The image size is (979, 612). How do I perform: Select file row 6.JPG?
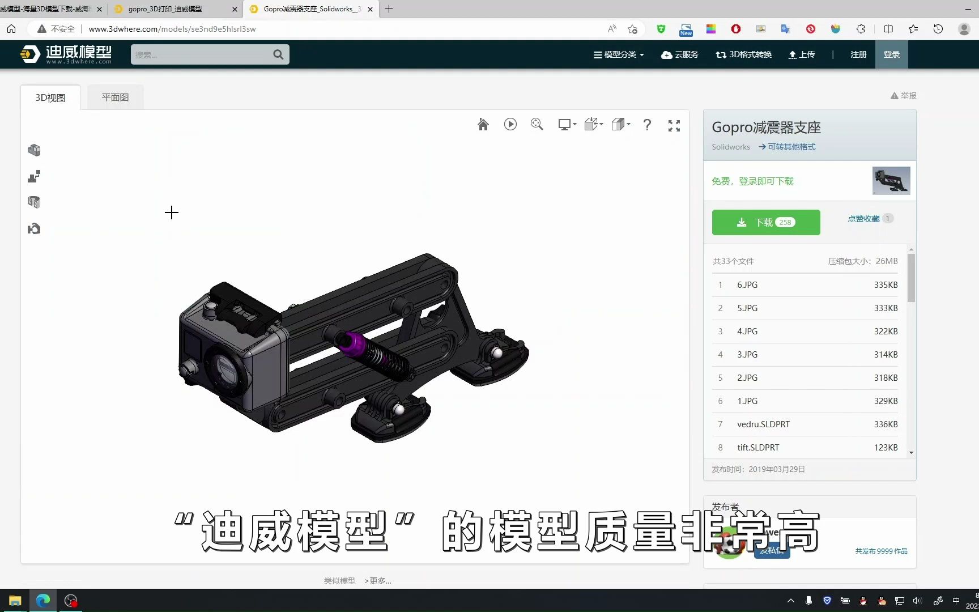[x=805, y=285]
